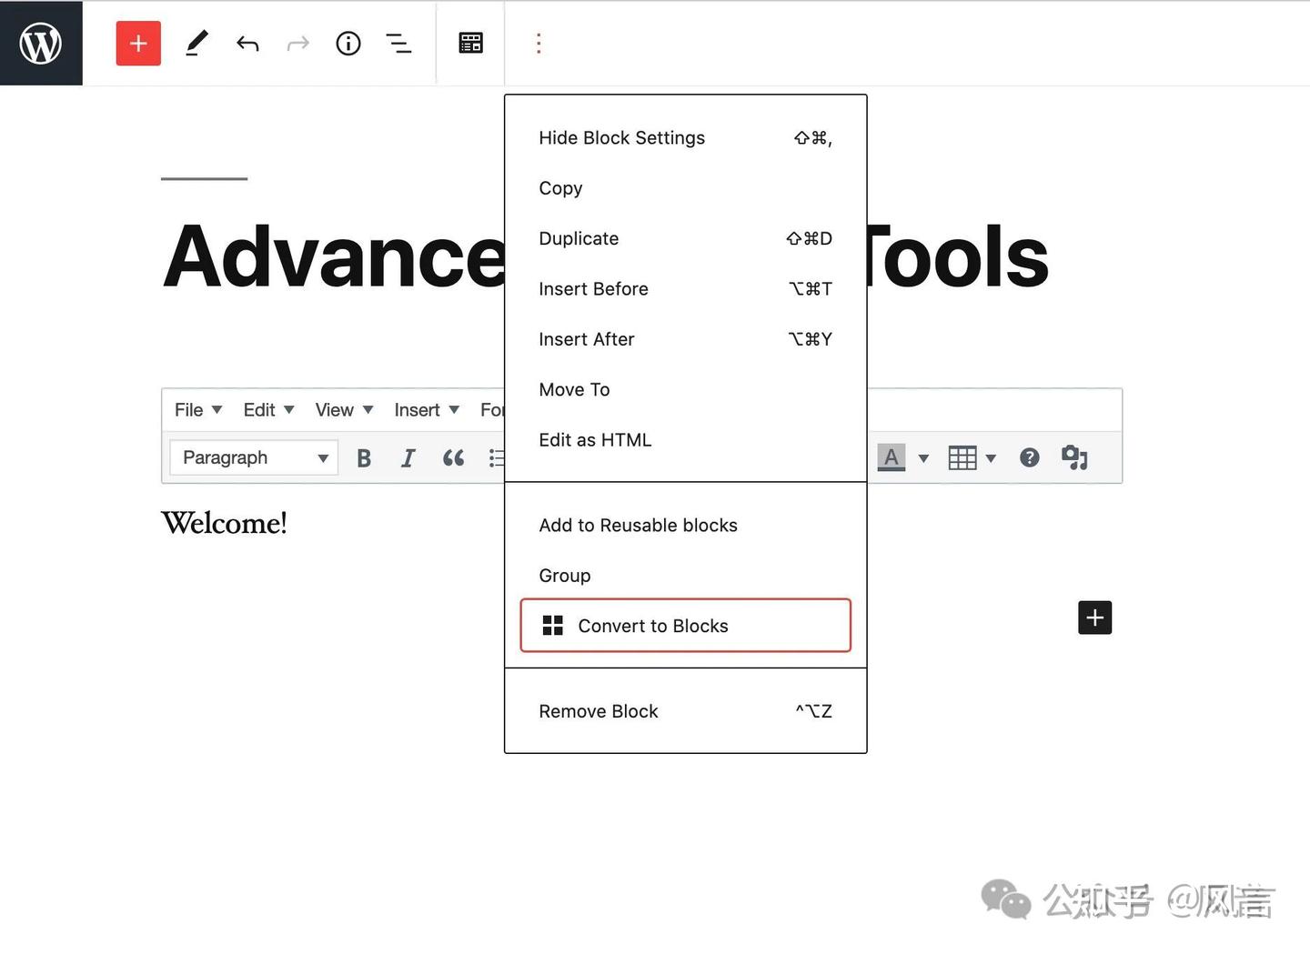Open the Paragraph style dropdown
1310x954 pixels.
pyautogui.click(x=253, y=457)
